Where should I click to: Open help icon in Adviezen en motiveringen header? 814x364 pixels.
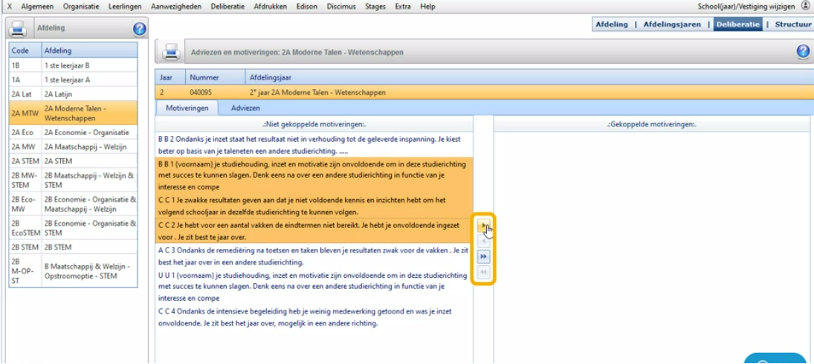pyautogui.click(x=803, y=51)
